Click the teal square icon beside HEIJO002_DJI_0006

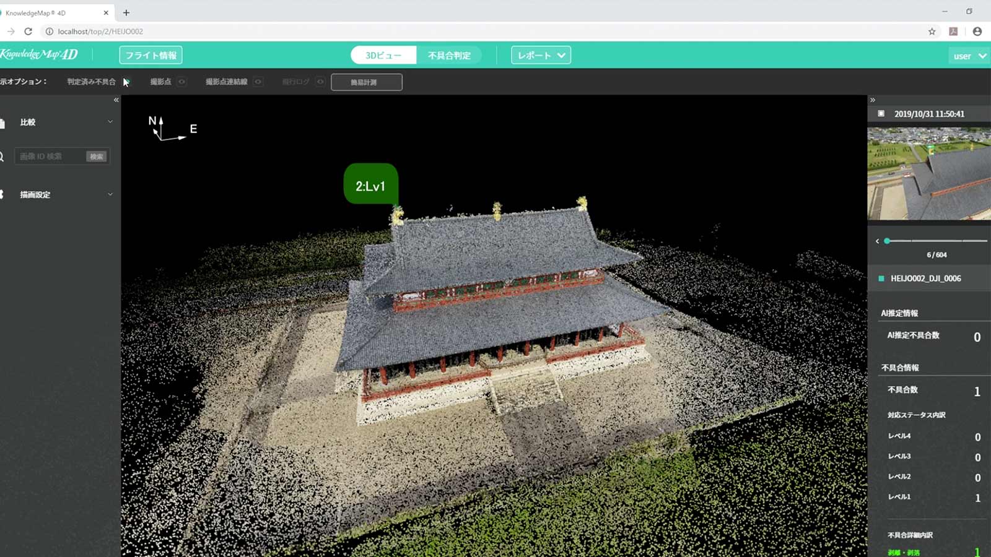(x=882, y=278)
